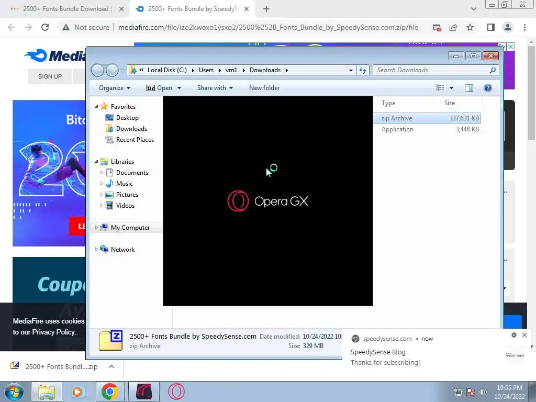Expand the Documents library
This screenshot has width=536, height=402.
(102, 173)
